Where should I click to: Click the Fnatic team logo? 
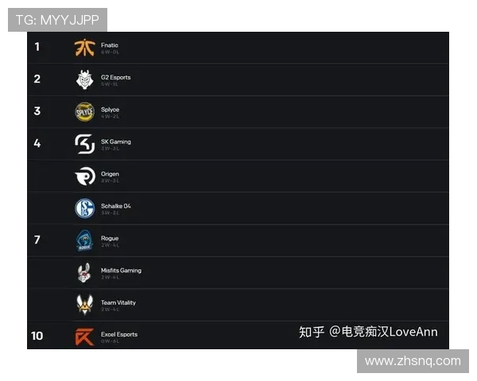84,48
